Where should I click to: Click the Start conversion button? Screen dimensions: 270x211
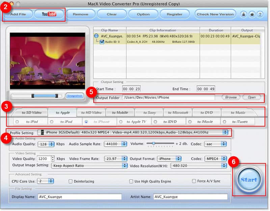coord(249,180)
